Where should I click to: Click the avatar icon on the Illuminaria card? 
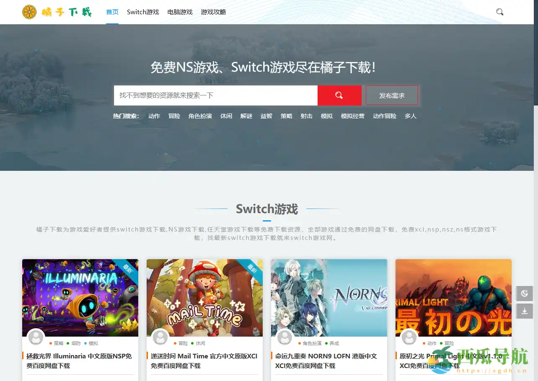coord(36,337)
